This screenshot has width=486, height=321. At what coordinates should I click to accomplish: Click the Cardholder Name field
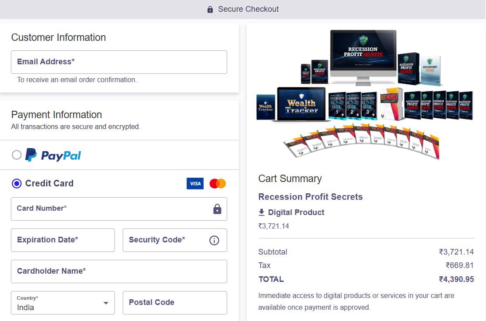(119, 271)
